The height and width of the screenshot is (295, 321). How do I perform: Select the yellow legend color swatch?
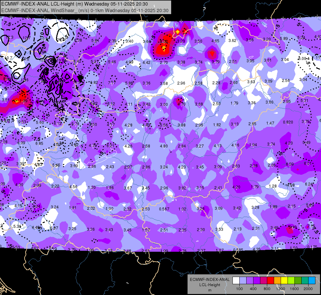point(284,280)
